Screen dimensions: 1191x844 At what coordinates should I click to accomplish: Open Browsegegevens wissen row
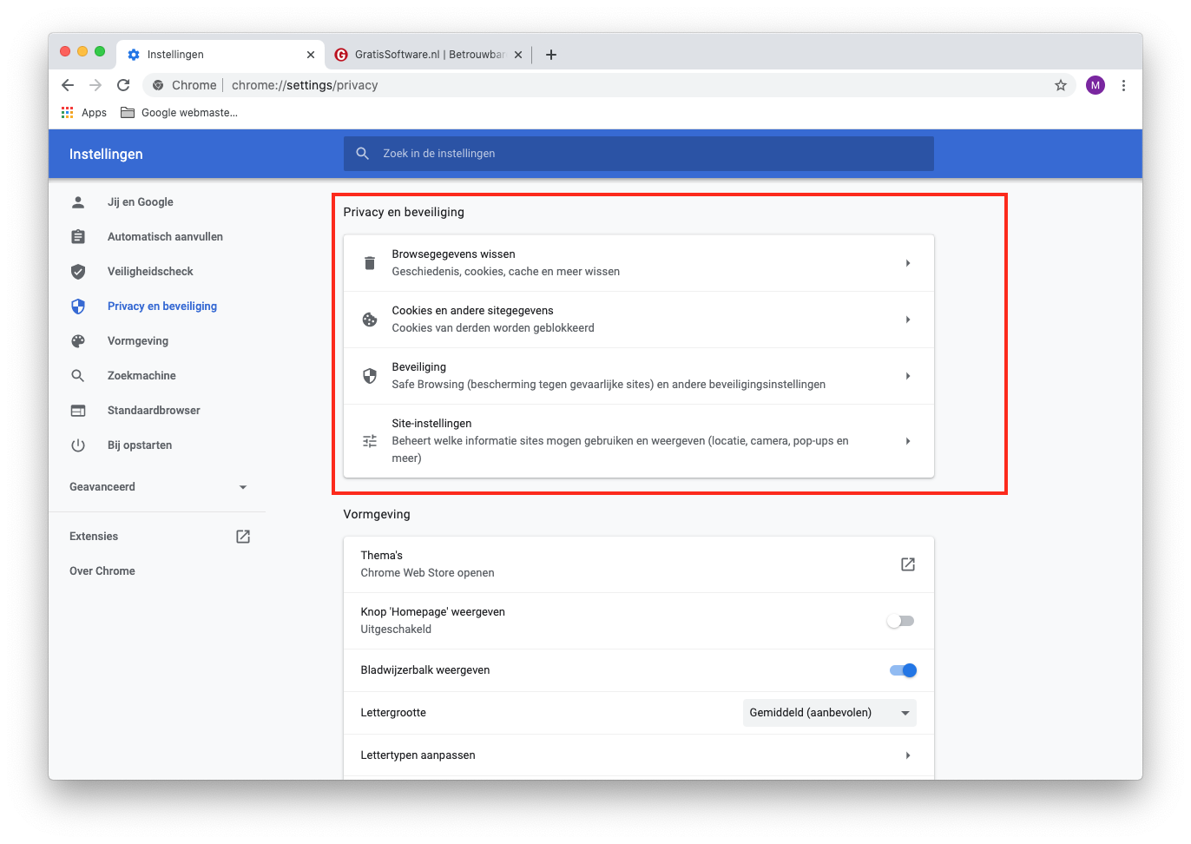tap(638, 263)
